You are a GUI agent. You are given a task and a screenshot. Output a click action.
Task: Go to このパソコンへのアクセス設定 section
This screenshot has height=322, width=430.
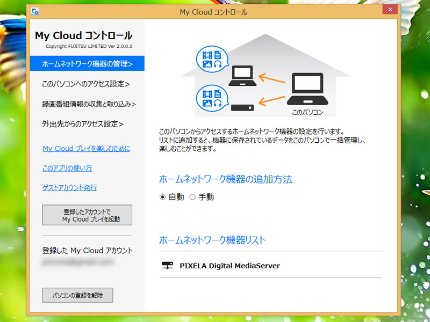[x=85, y=84]
